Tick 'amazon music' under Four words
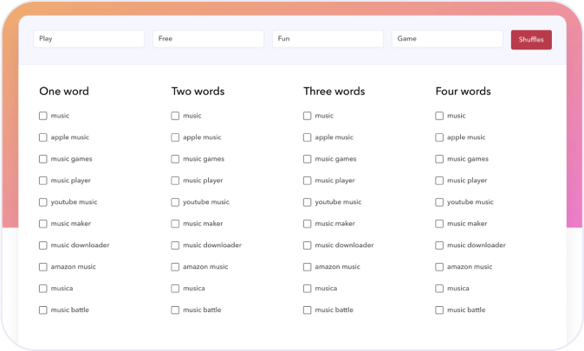 pyautogui.click(x=439, y=267)
